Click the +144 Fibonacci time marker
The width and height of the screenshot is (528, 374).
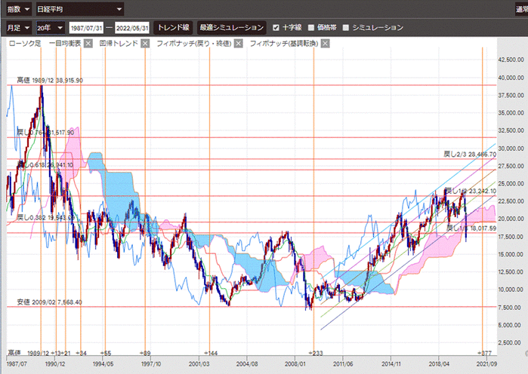pos(211,353)
